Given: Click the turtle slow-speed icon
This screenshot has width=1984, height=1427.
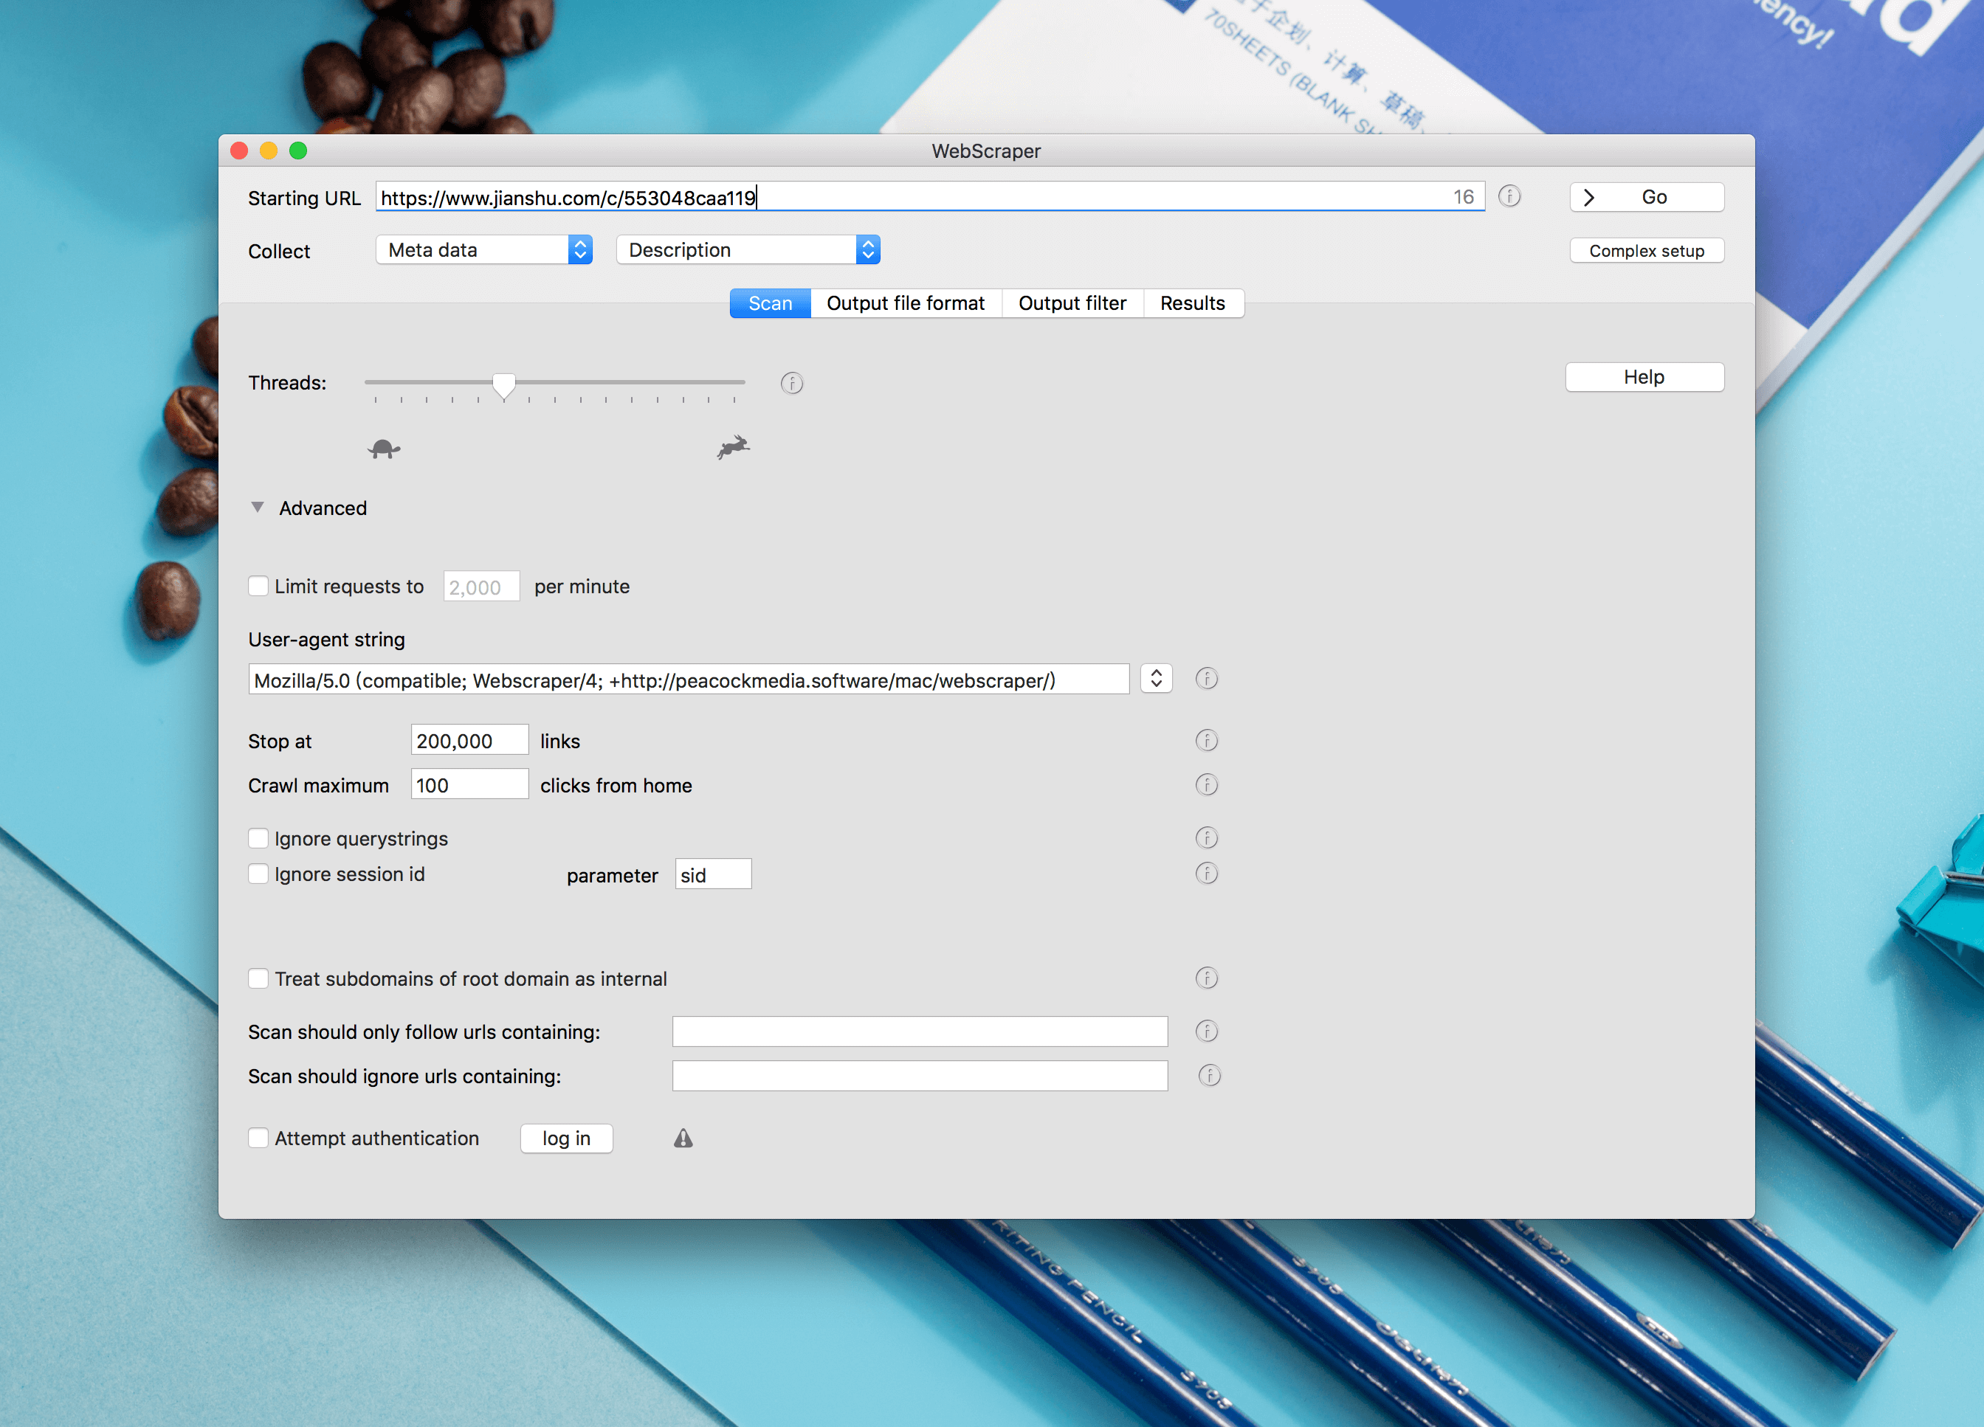Looking at the screenshot, I should pyautogui.click(x=383, y=449).
